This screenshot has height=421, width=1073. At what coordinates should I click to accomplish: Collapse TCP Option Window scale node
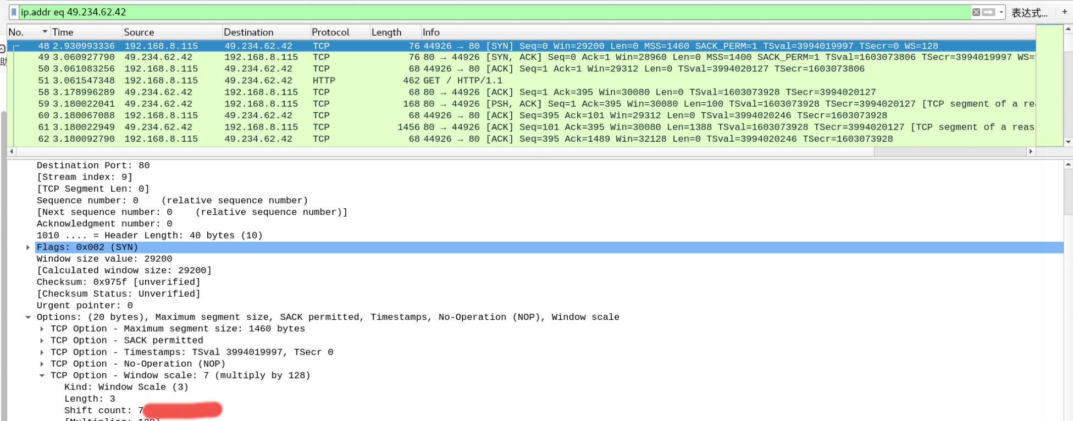[x=42, y=375]
